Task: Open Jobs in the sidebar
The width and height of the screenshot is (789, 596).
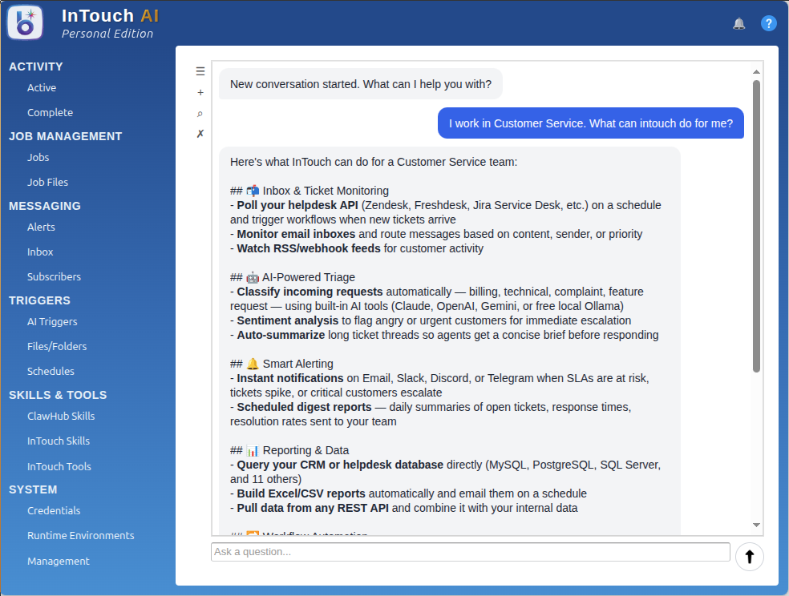Action: click(x=38, y=157)
